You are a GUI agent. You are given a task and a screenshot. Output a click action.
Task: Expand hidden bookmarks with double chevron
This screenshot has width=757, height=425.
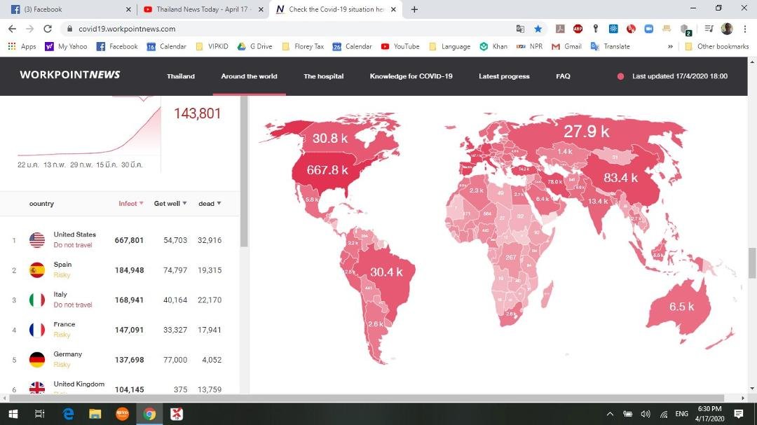670,47
